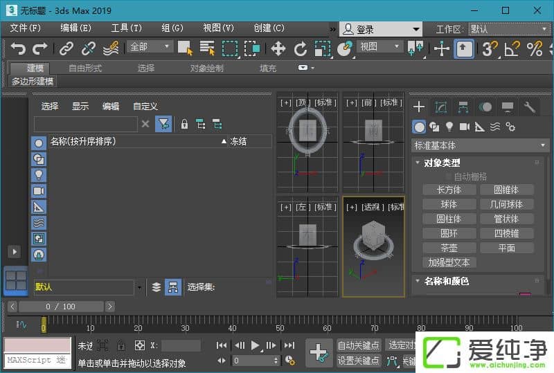
Task: Open the Utilities wrench panel tab
Action: point(530,107)
